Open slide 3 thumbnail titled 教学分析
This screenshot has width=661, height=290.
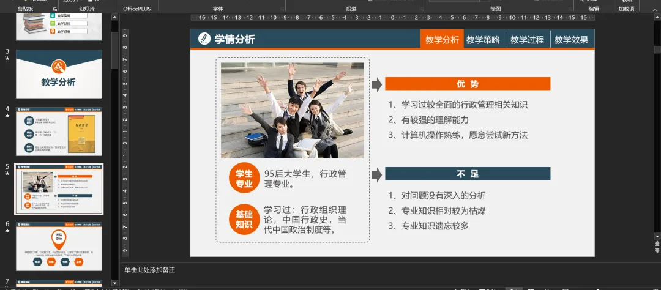(59, 74)
